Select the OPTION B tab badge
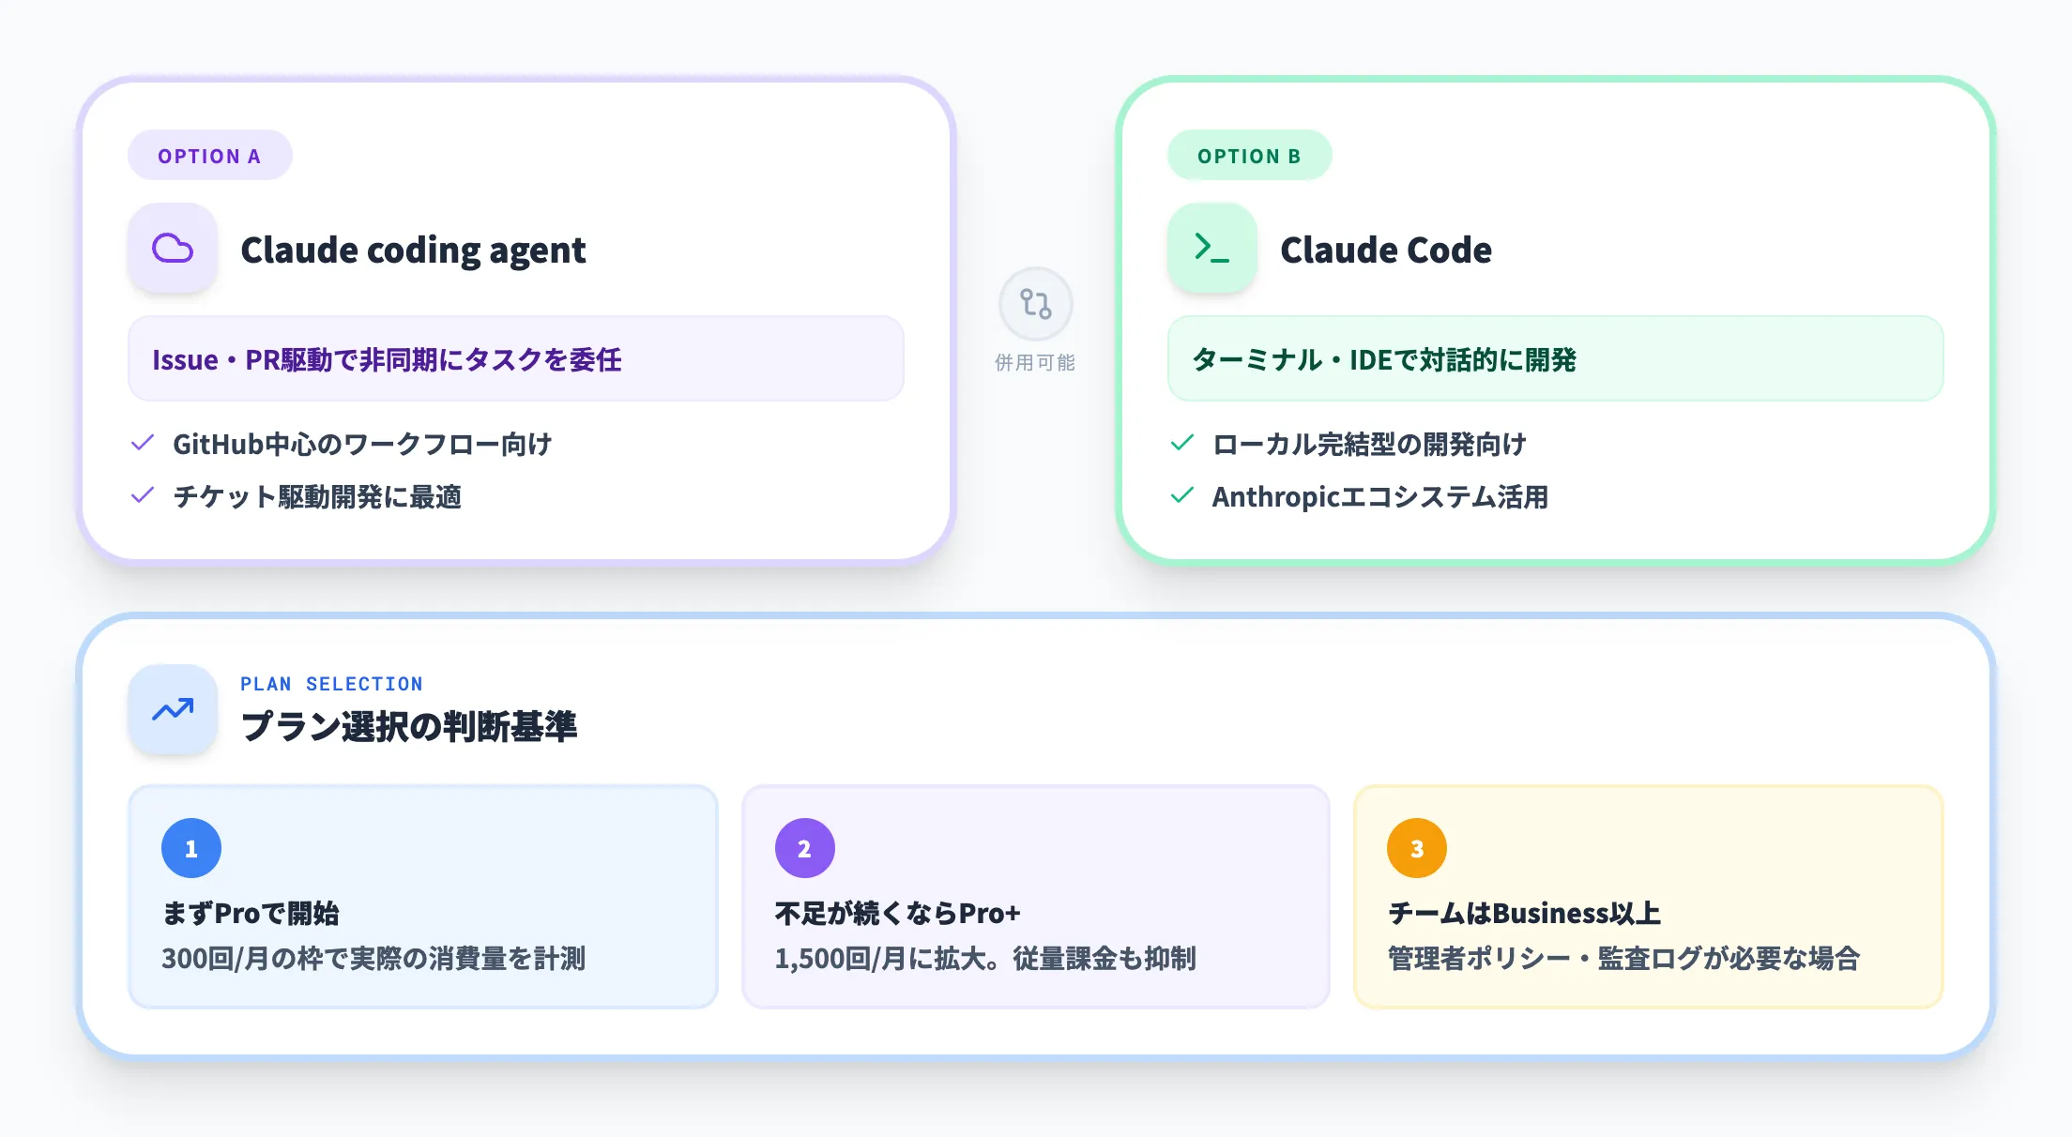 click(1249, 155)
